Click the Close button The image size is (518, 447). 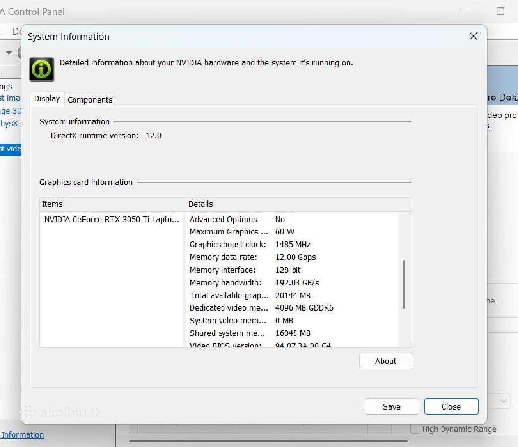pos(451,407)
